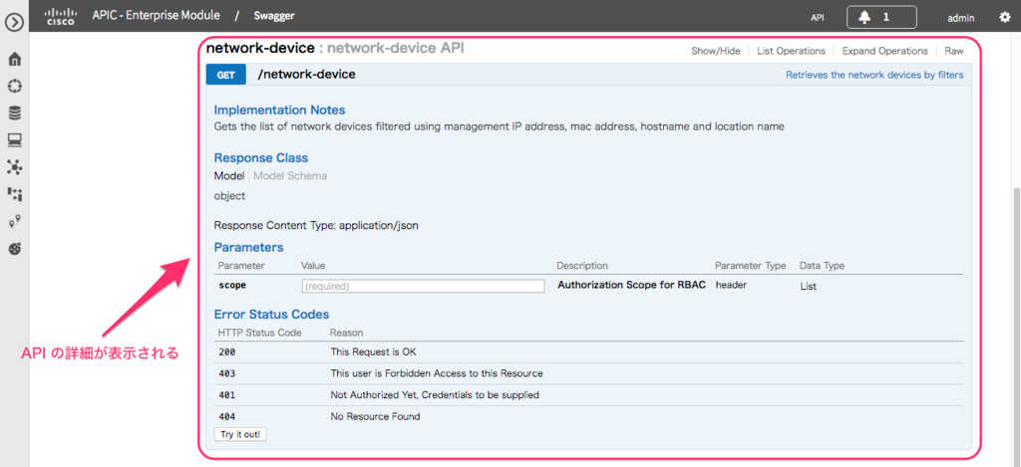Click the Implementation Notes heading
Screen dimensions: 1021x467
tap(279, 110)
